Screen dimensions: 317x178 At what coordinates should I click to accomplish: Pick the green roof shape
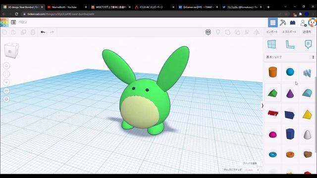click(x=272, y=93)
